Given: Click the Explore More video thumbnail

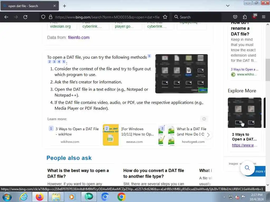Looking at the screenshot, I should 244,113.
